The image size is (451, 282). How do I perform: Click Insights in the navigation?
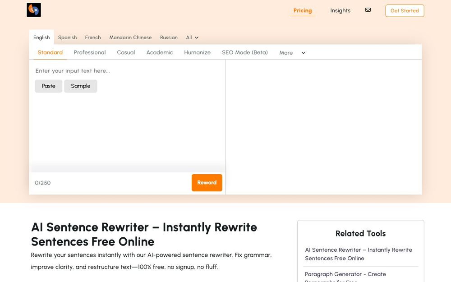click(x=340, y=10)
